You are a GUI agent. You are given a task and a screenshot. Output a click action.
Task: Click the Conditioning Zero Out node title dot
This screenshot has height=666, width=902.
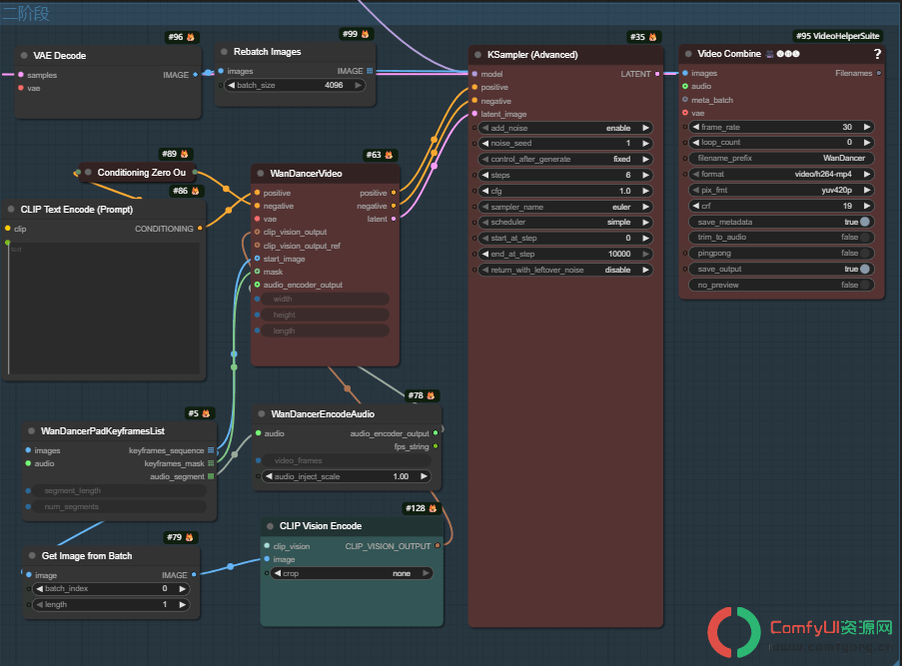click(88, 172)
